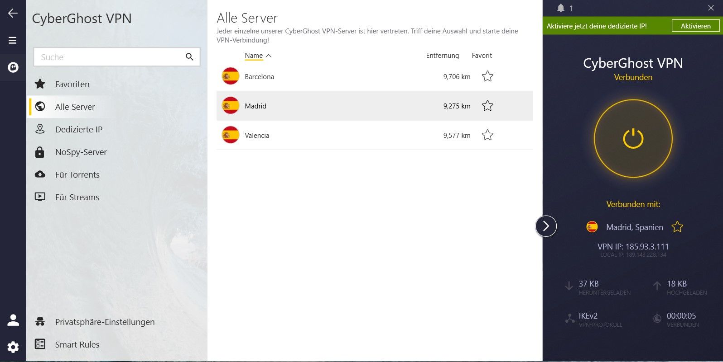Open Für Torrents servers
This screenshot has width=723, height=362.
(x=77, y=174)
